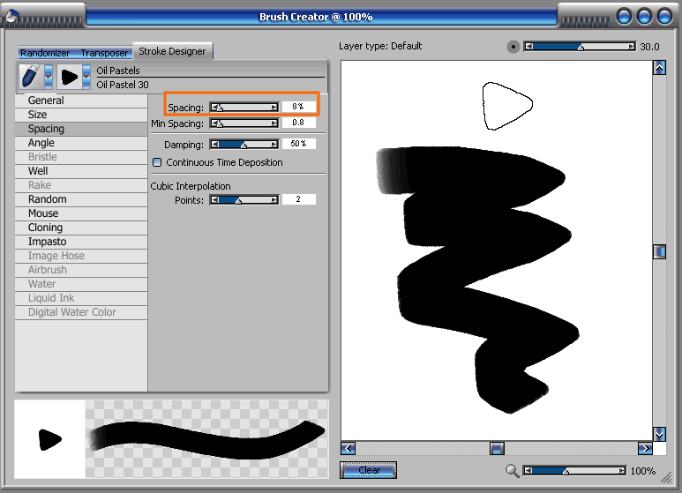
Task: Decrease Points with left slider arrow
Action: 215,200
